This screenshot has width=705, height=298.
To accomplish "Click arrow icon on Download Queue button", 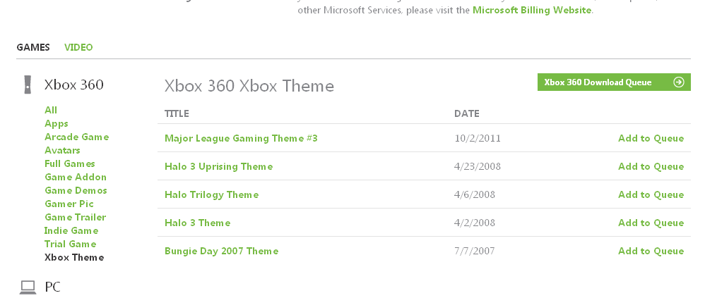I will click(x=678, y=82).
